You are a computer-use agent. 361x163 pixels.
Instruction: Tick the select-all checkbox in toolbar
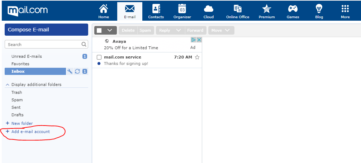pos(99,30)
